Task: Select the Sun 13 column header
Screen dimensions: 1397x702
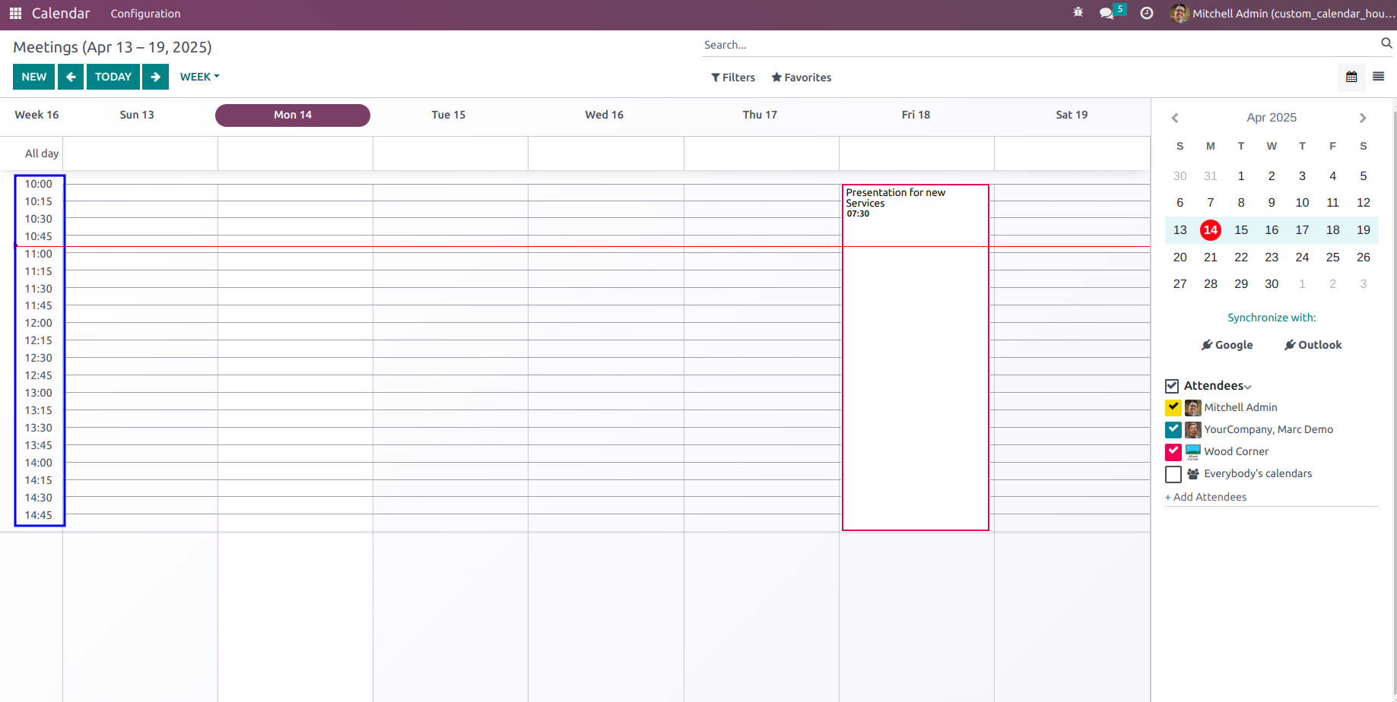Action: click(x=137, y=115)
